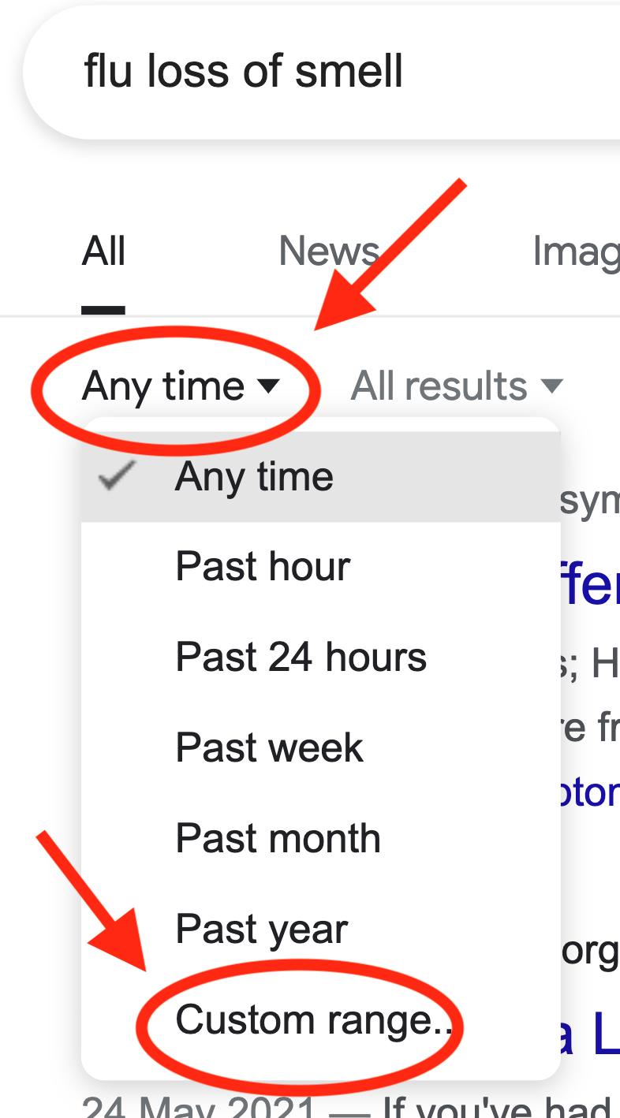620x1118 pixels.
Task: Switch to the All results tab
Action: [103, 252]
